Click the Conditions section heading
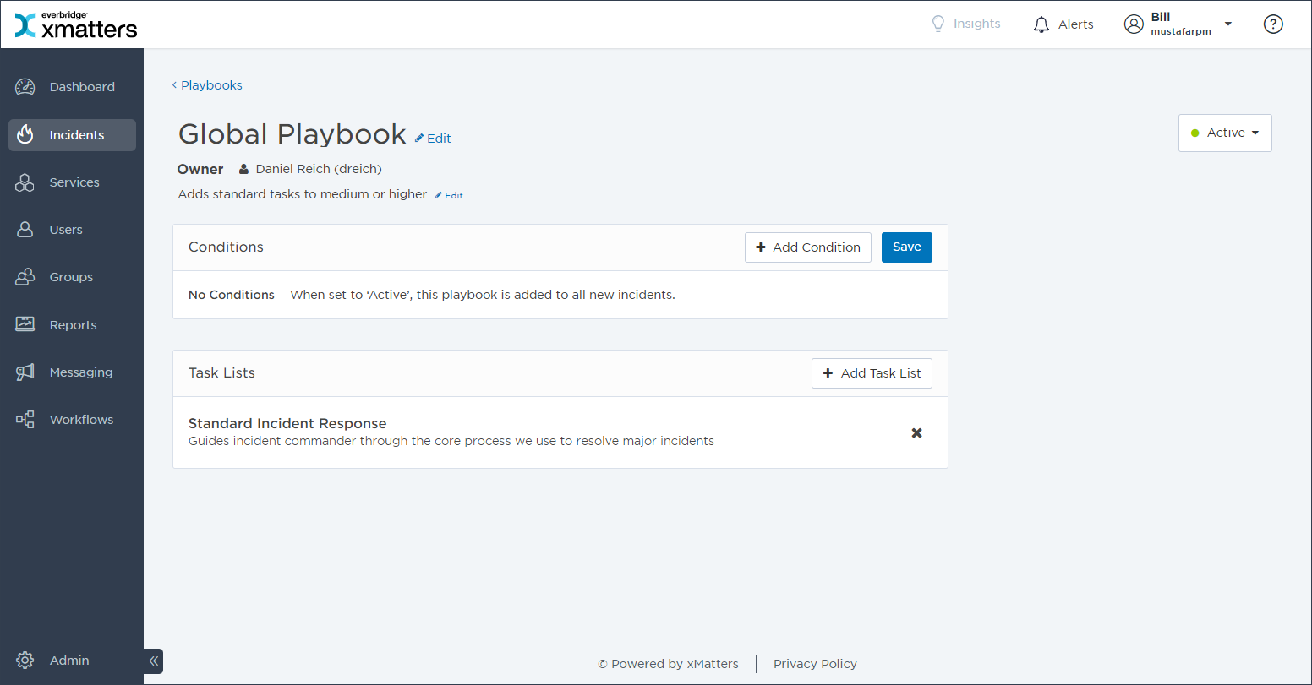Screen dimensions: 1312x685 [x=226, y=247]
